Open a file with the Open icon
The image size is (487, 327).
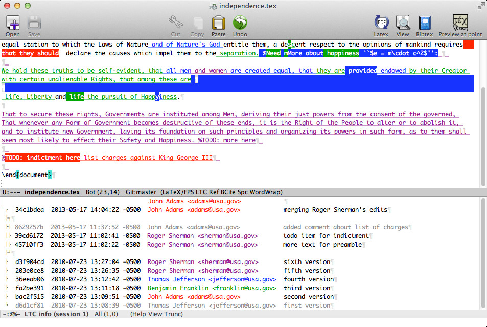[13, 24]
